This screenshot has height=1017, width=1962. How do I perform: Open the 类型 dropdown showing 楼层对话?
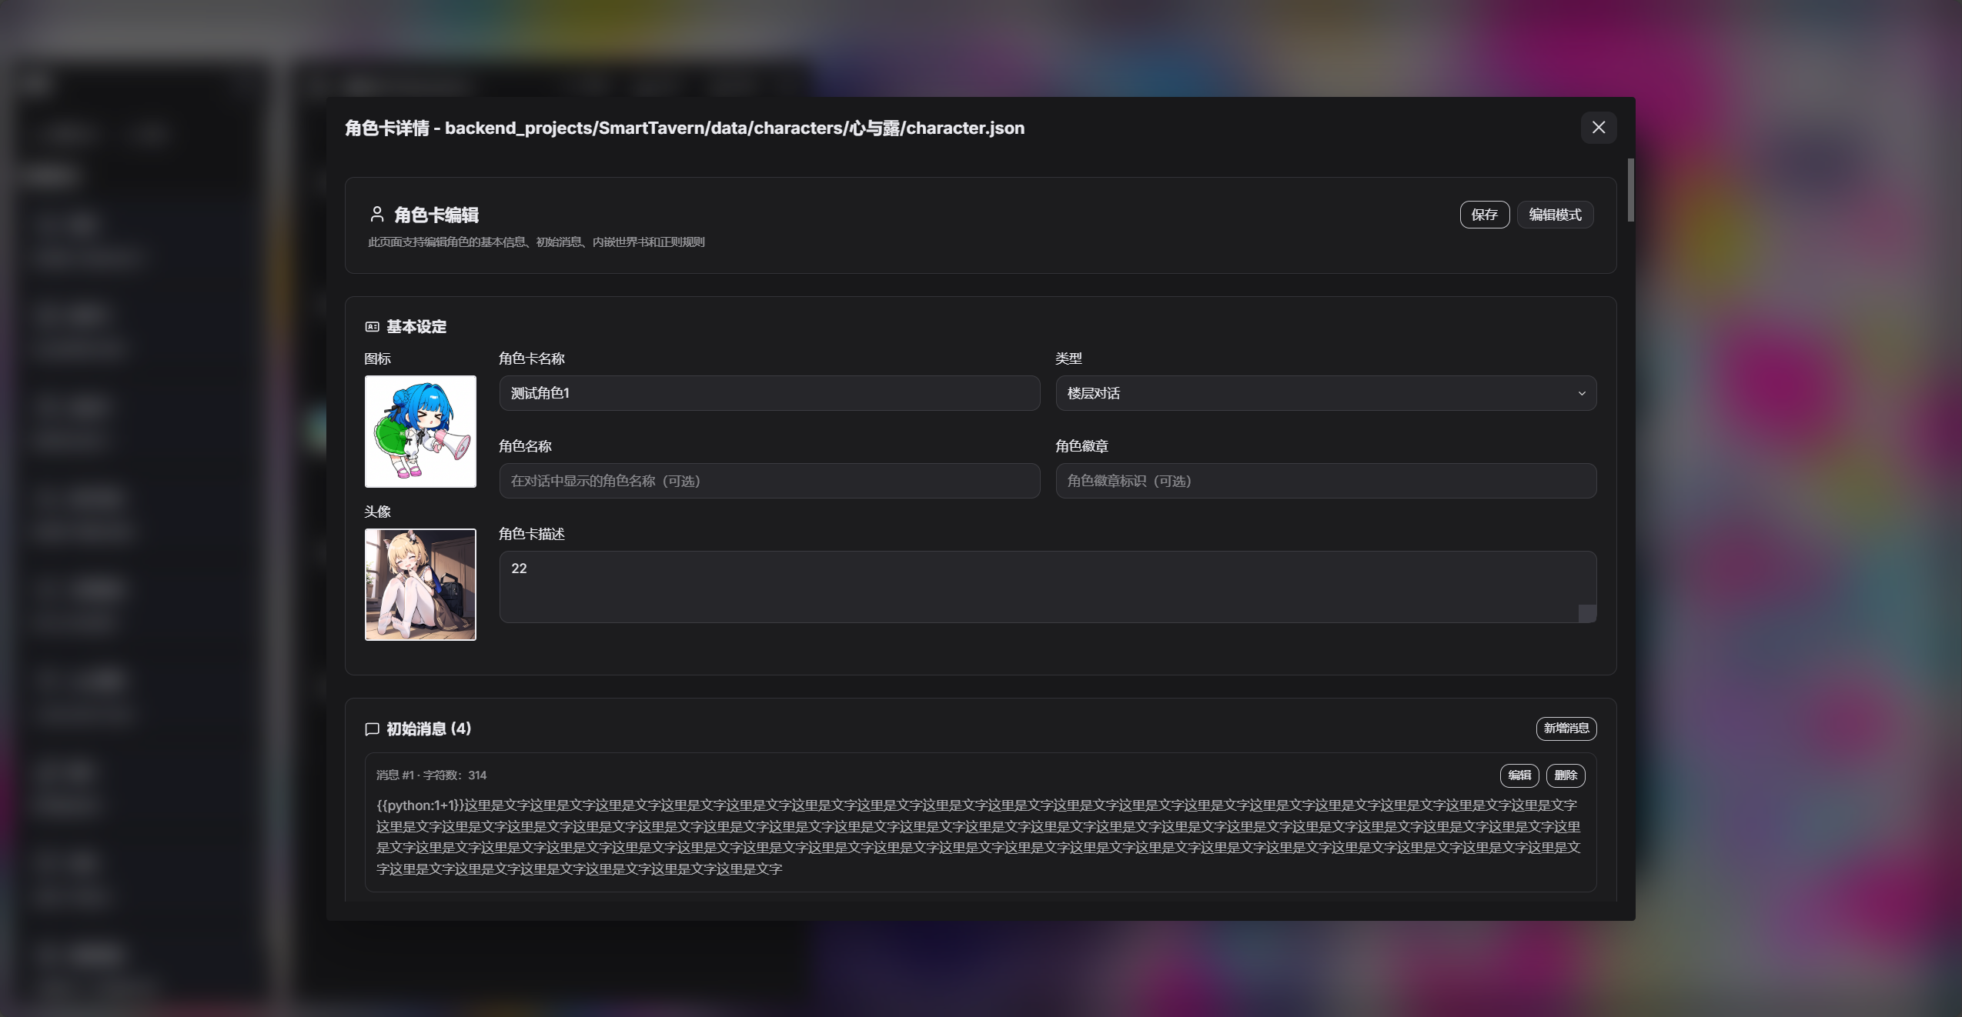click(x=1324, y=393)
